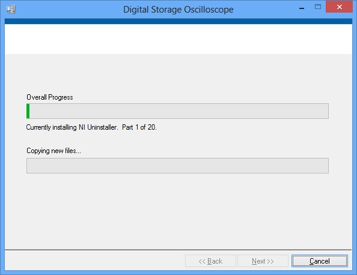Screen dimensions: 357x275
Task: Click the greyed-out << Back button
Action: pyautogui.click(x=210, y=261)
